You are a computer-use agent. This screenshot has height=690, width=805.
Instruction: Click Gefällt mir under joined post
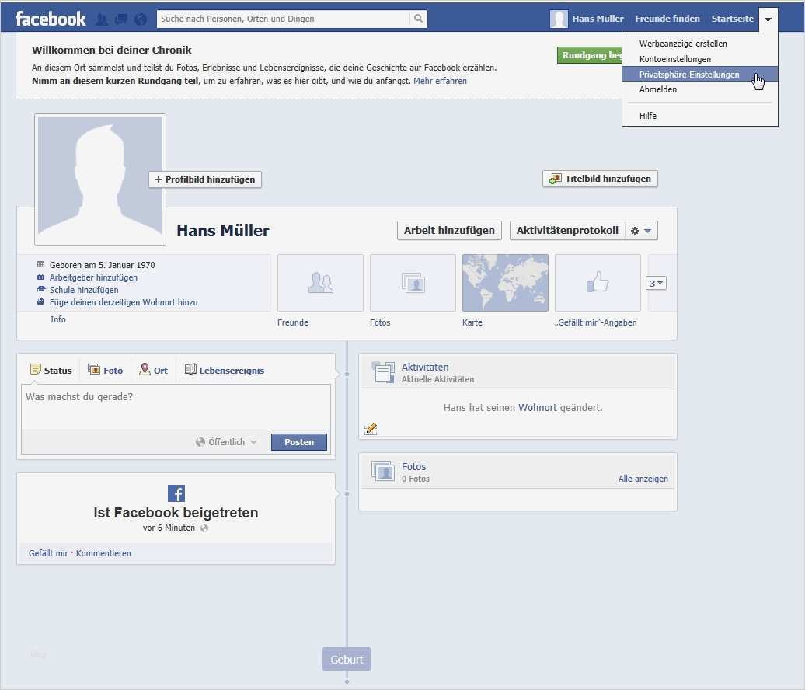(x=48, y=553)
